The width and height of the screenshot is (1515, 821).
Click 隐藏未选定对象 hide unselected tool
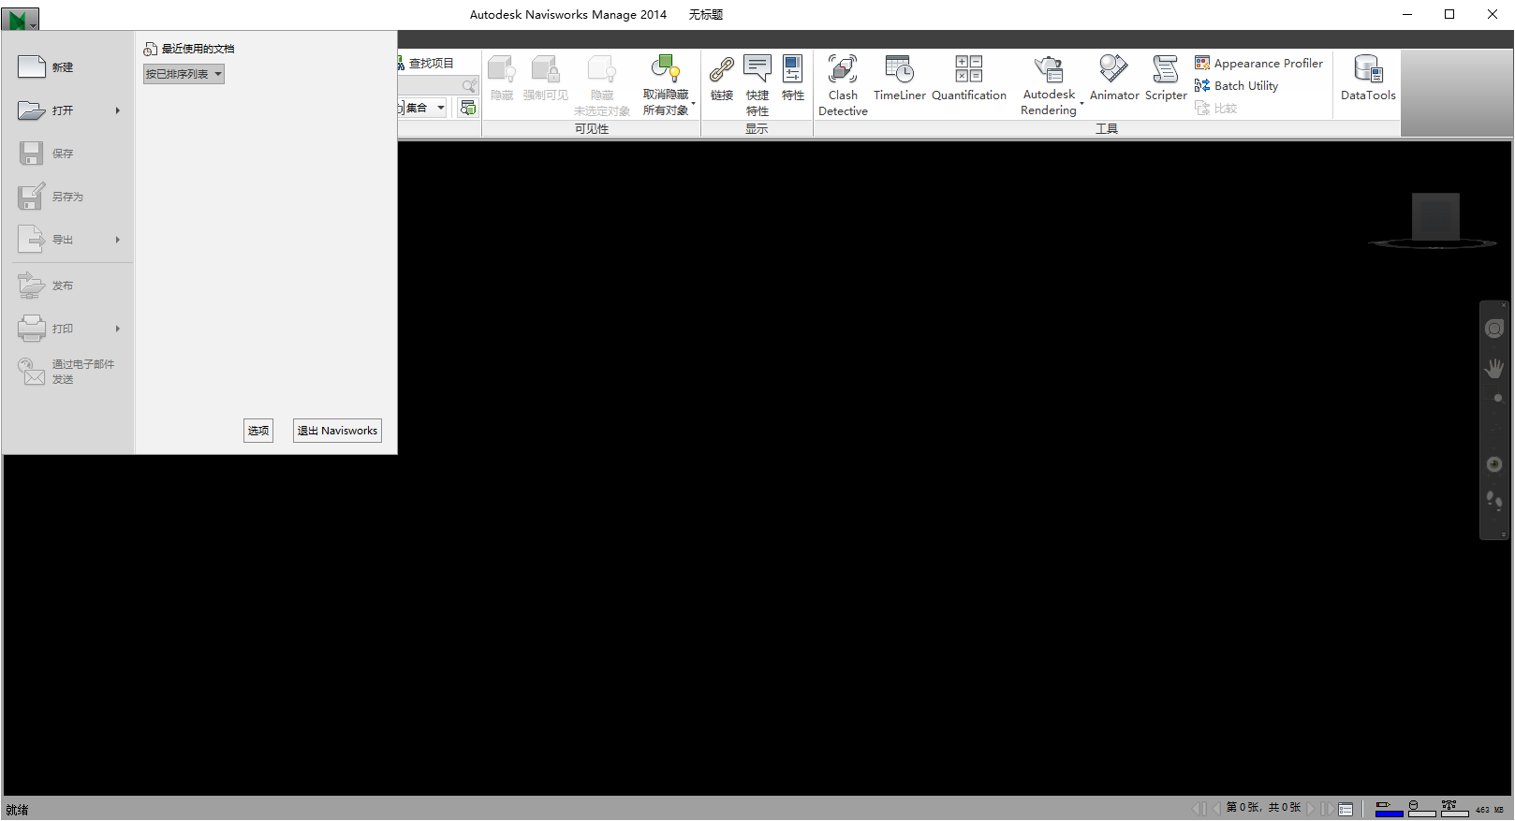click(602, 85)
